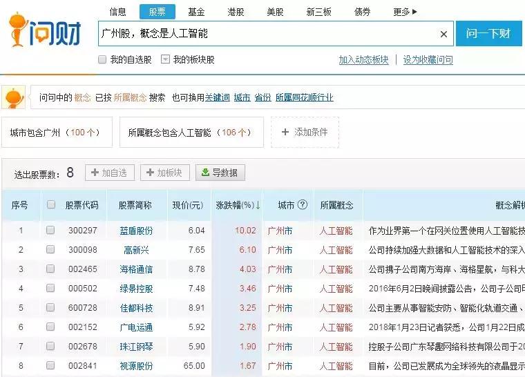
Task: Check 我的自选股 checkbox
Action: coord(102,59)
